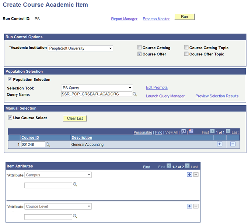Open zoom popup icon in Manual Selection grid
The image size is (248, 224).
click(183, 131)
